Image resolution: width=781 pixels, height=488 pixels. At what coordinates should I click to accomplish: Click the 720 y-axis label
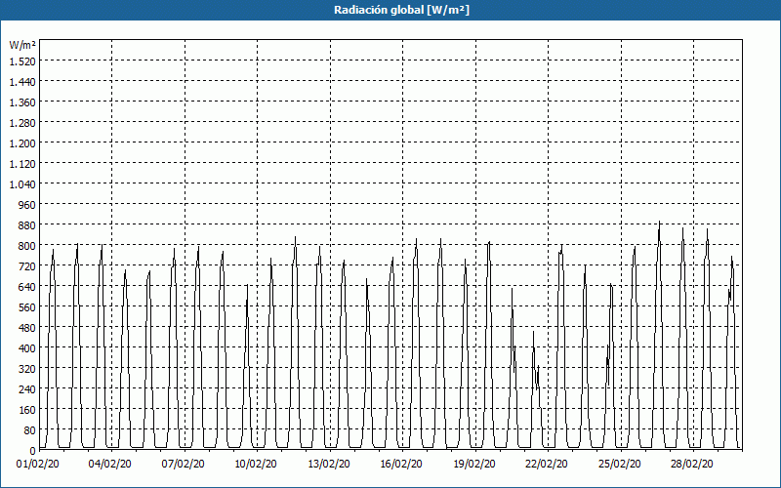click(27, 266)
